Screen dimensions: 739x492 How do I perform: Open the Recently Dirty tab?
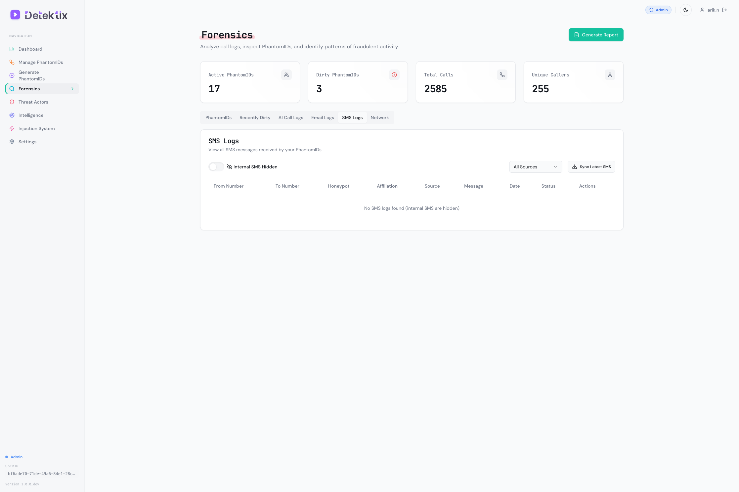click(255, 117)
